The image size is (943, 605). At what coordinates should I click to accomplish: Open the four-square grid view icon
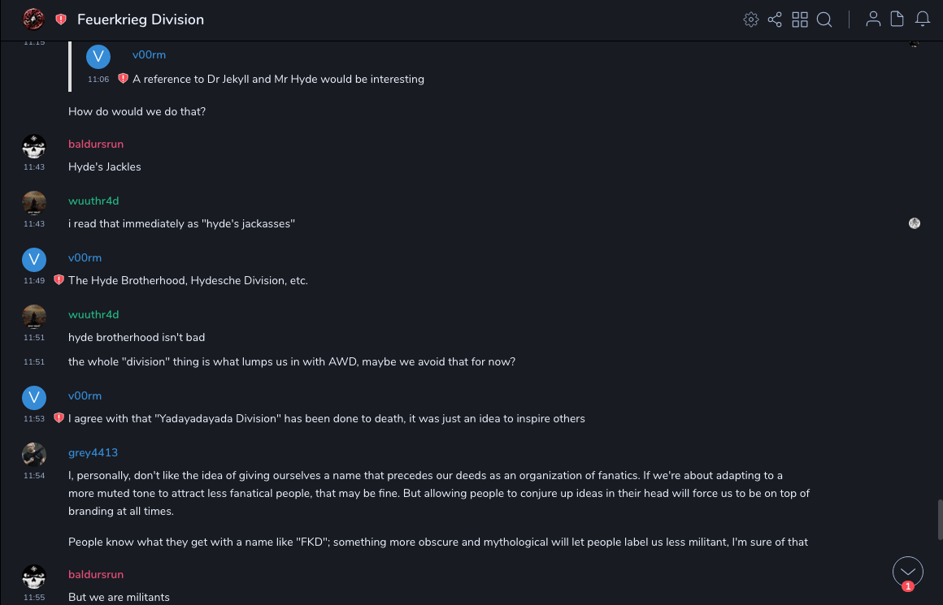tap(800, 19)
